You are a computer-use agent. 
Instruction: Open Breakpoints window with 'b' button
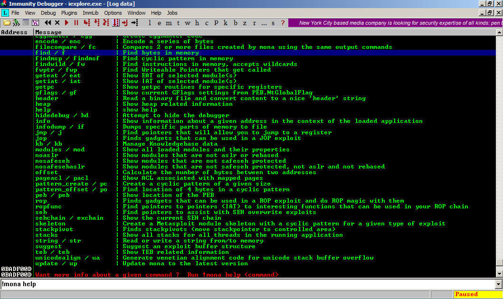[x=235, y=23]
